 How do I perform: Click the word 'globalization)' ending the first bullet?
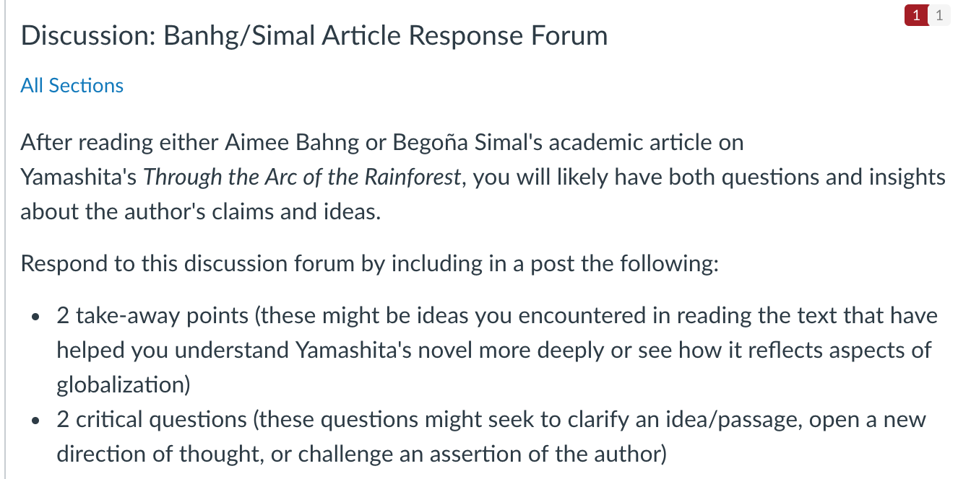pos(124,385)
